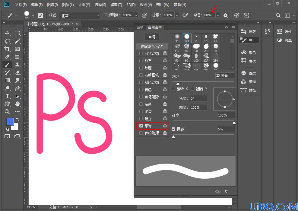Select the Pen tool

point(17,88)
